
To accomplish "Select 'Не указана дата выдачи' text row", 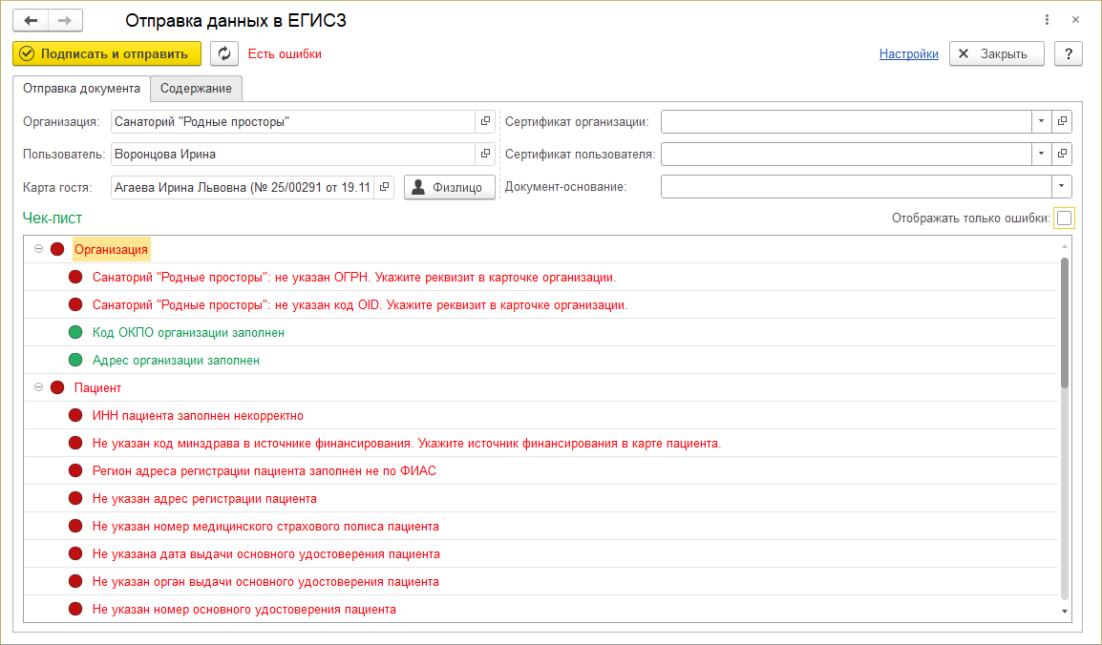I will click(266, 553).
